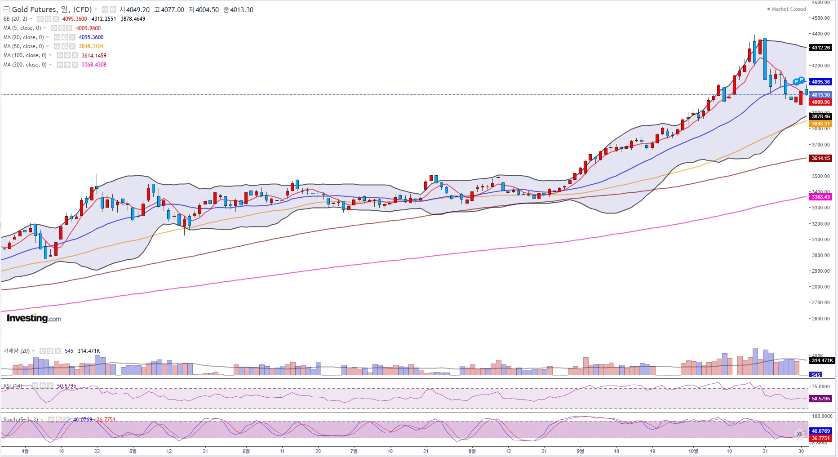
Task: Click the 4월 label on time axis
Action: click(x=25, y=451)
